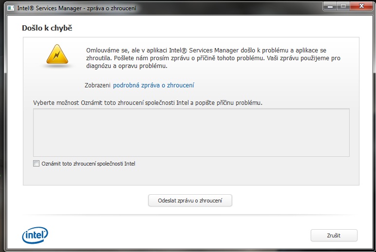Enable the Oznámit toto zhroucení checkbox
The height and width of the screenshot is (252, 376).
click(36, 164)
